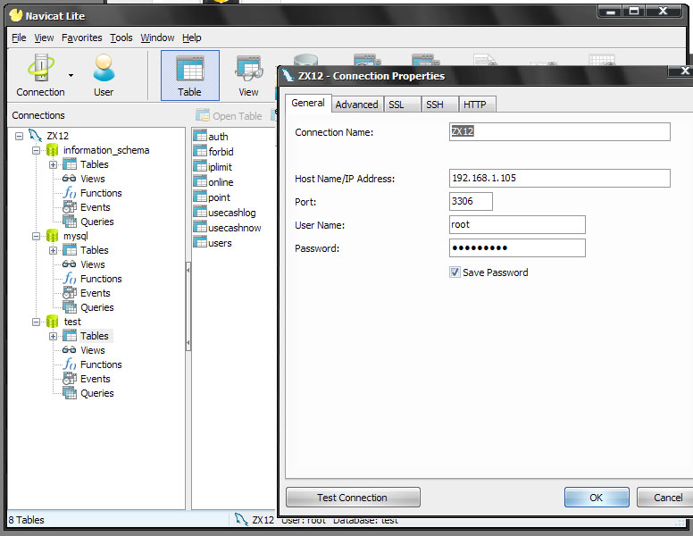The height and width of the screenshot is (536, 693).
Task: Click the Connection Name field
Action: (x=560, y=132)
